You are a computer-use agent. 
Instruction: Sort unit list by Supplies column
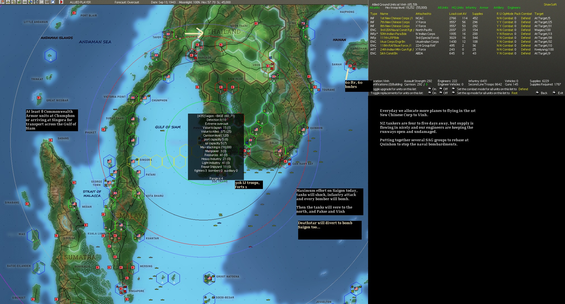click(477, 14)
